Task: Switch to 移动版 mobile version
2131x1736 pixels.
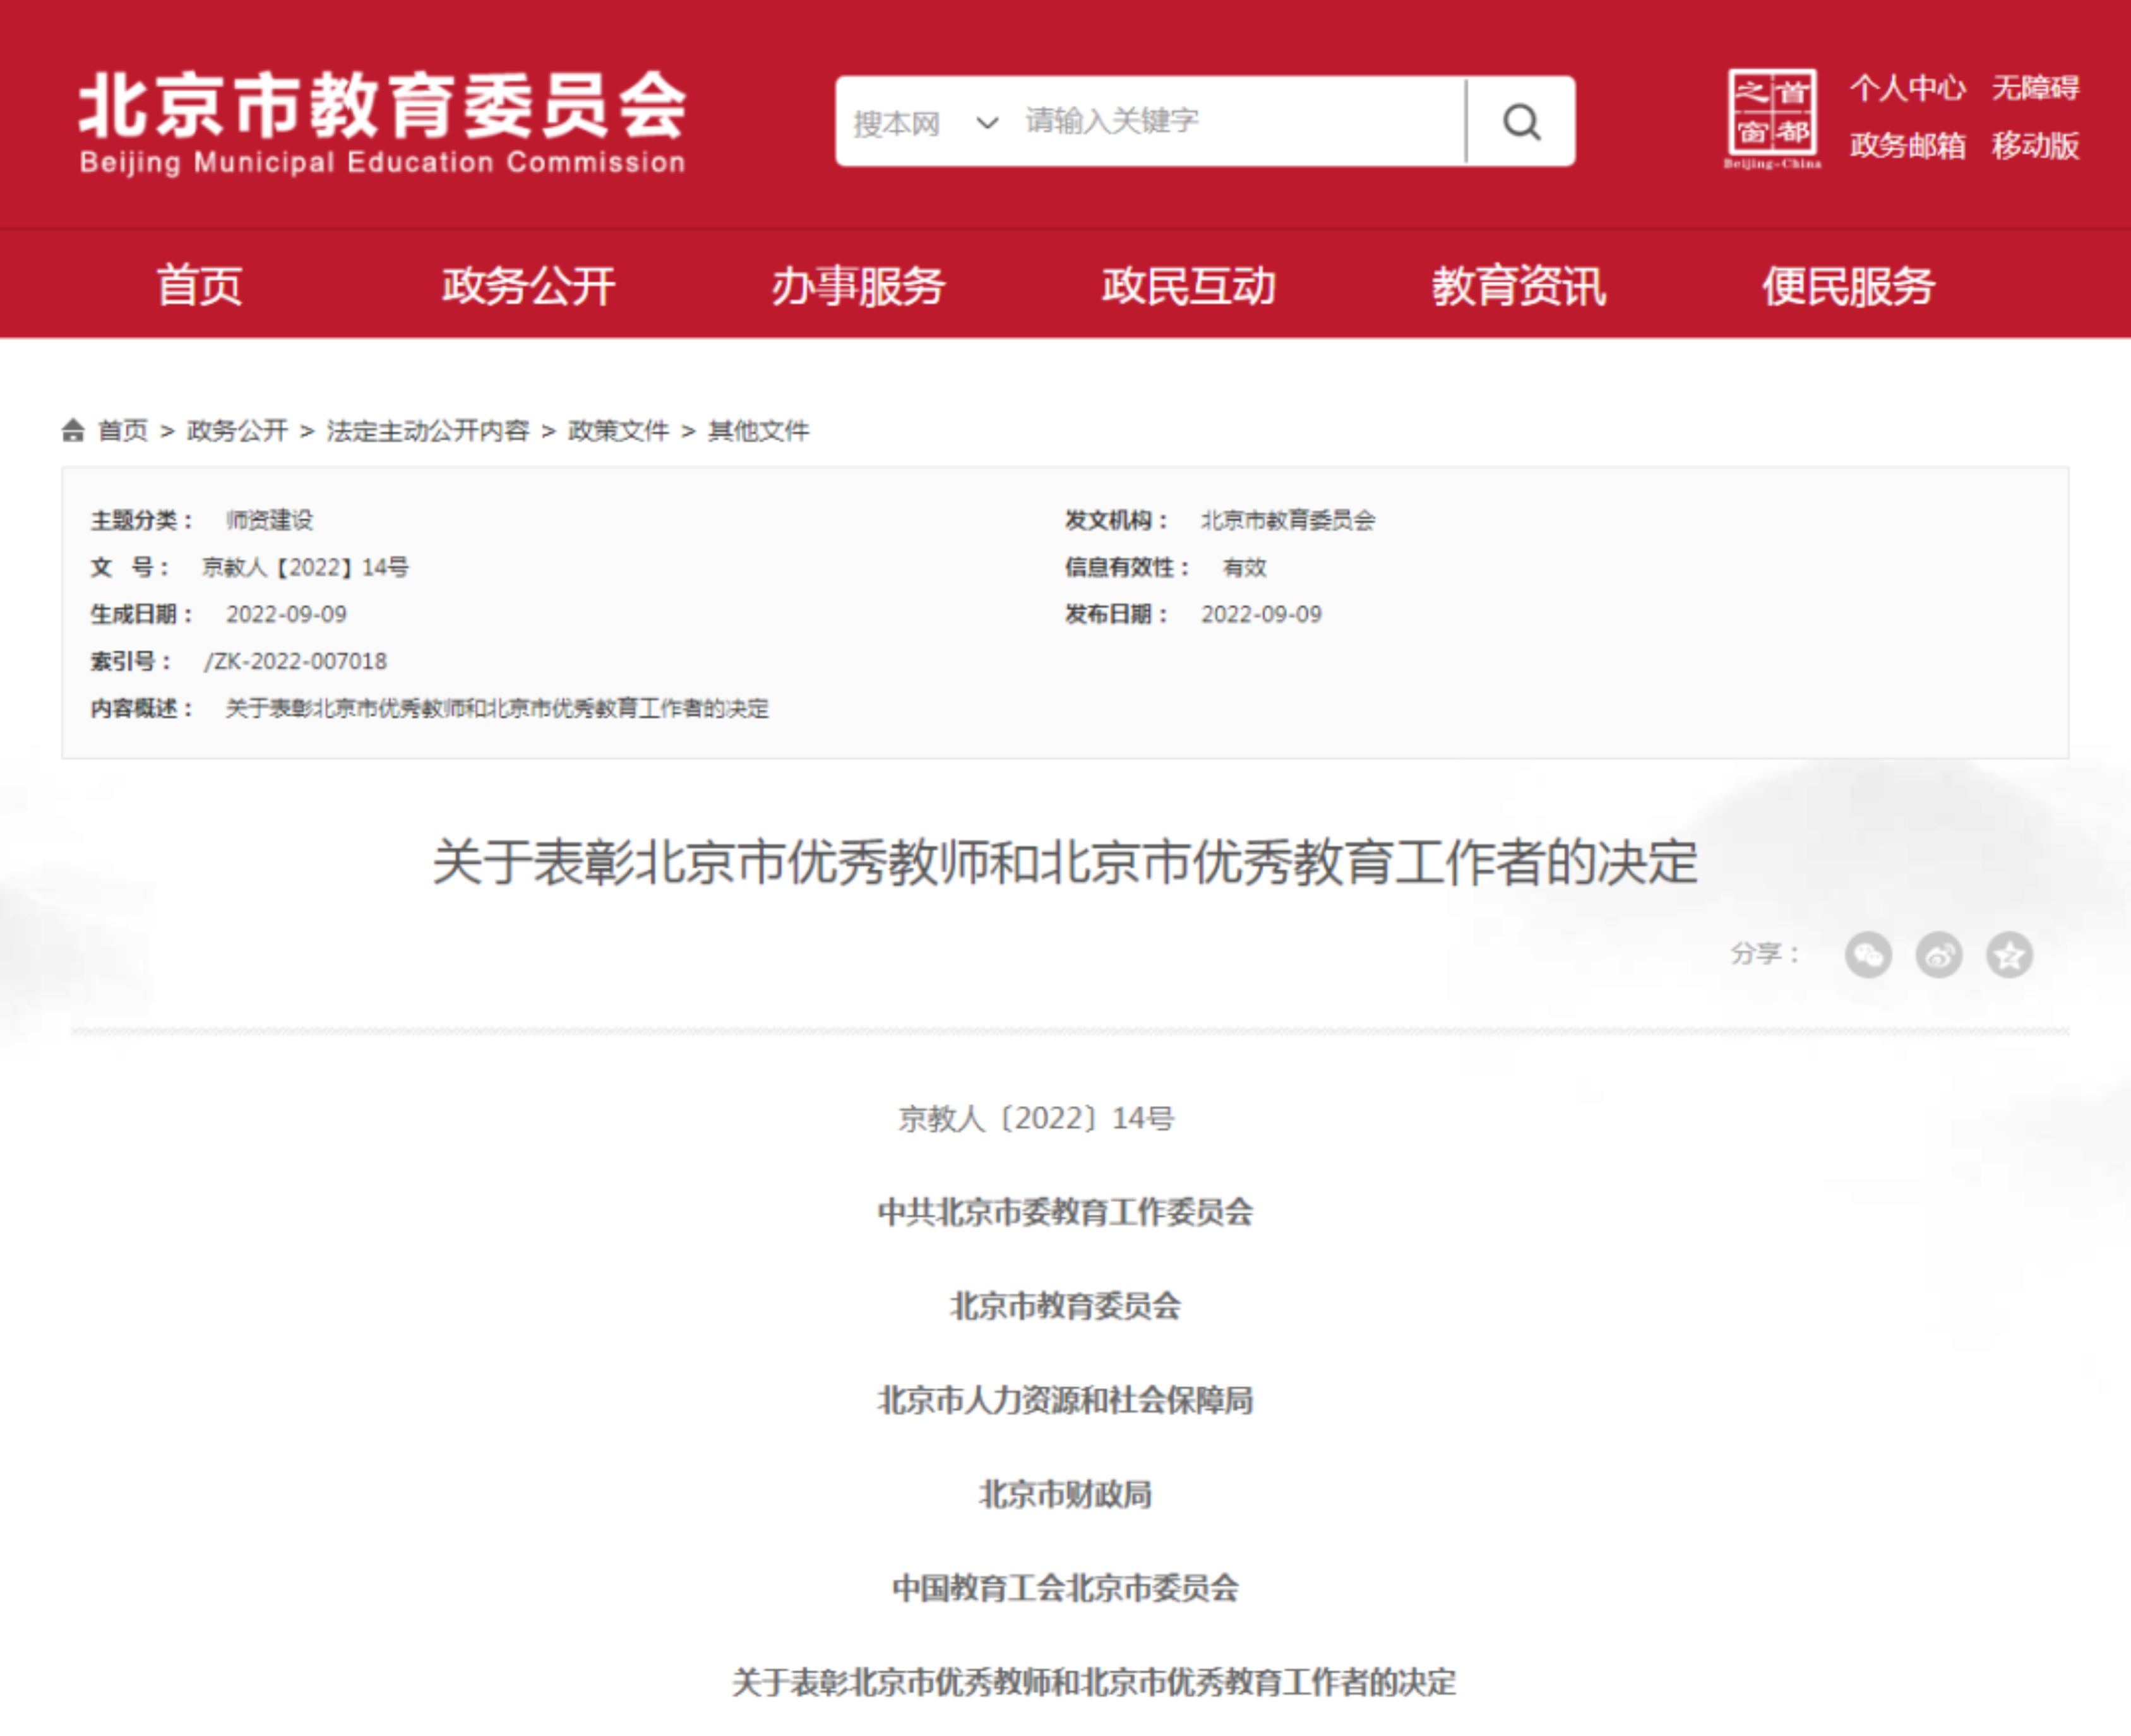Action: [x=2036, y=145]
